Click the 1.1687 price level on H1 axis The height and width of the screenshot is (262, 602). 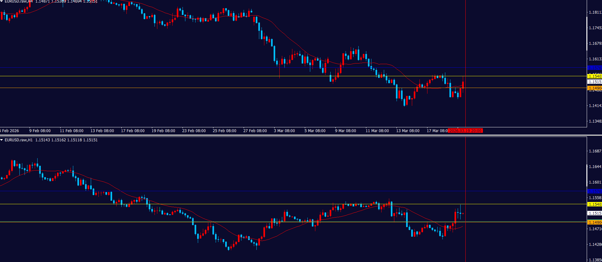click(x=595, y=151)
